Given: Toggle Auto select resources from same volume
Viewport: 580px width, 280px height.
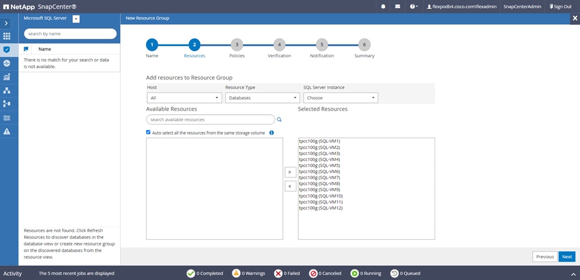Looking at the screenshot, I should (148, 133).
